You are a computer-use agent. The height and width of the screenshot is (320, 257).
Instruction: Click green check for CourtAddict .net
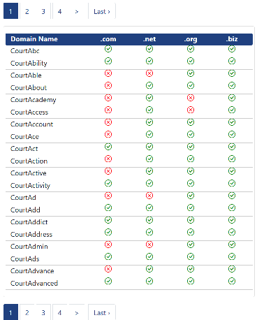[x=149, y=220]
